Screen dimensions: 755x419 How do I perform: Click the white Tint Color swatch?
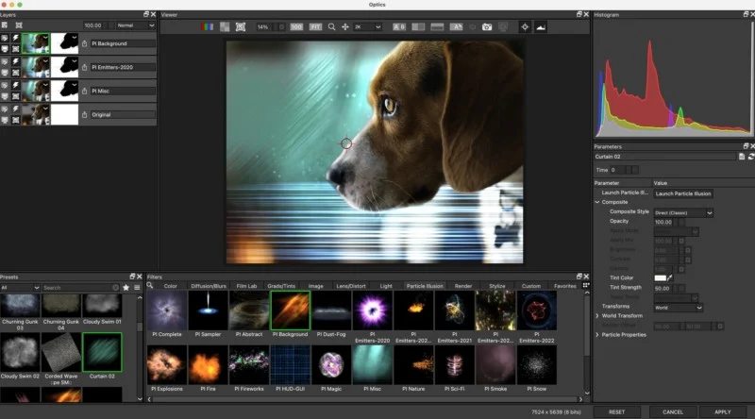pyautogui.click(x=659, y=278)
